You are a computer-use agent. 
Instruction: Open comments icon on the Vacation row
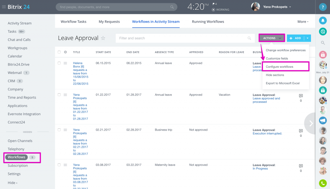coord(301,96)
